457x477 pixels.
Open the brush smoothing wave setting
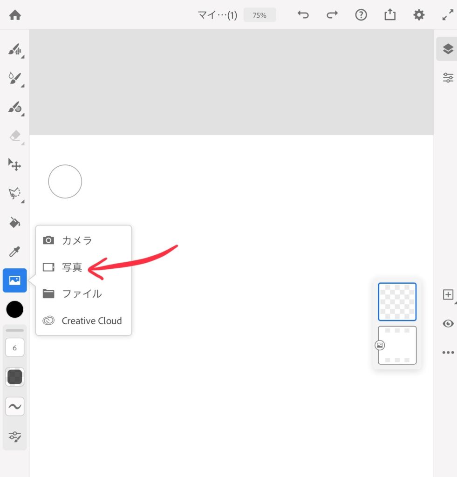click(x=14, y=406)
